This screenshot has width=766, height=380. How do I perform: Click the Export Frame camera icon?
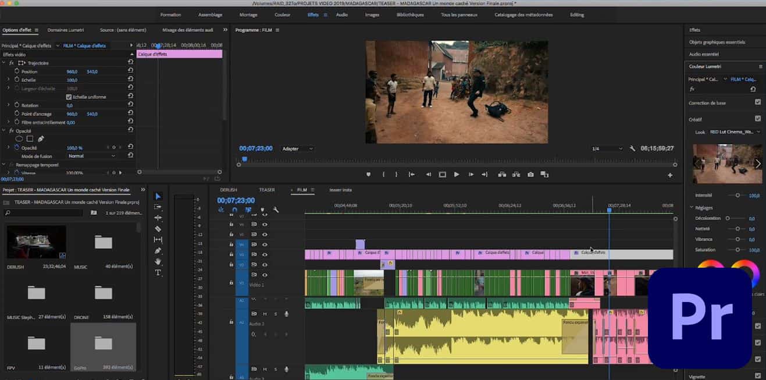530,174
